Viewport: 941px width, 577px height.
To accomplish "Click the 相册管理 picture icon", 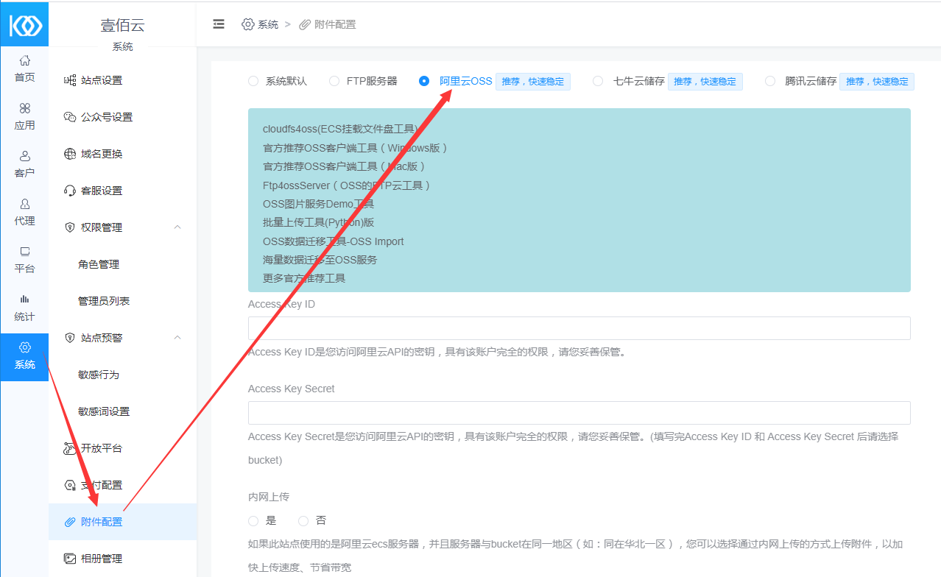I will pos(70,559).
